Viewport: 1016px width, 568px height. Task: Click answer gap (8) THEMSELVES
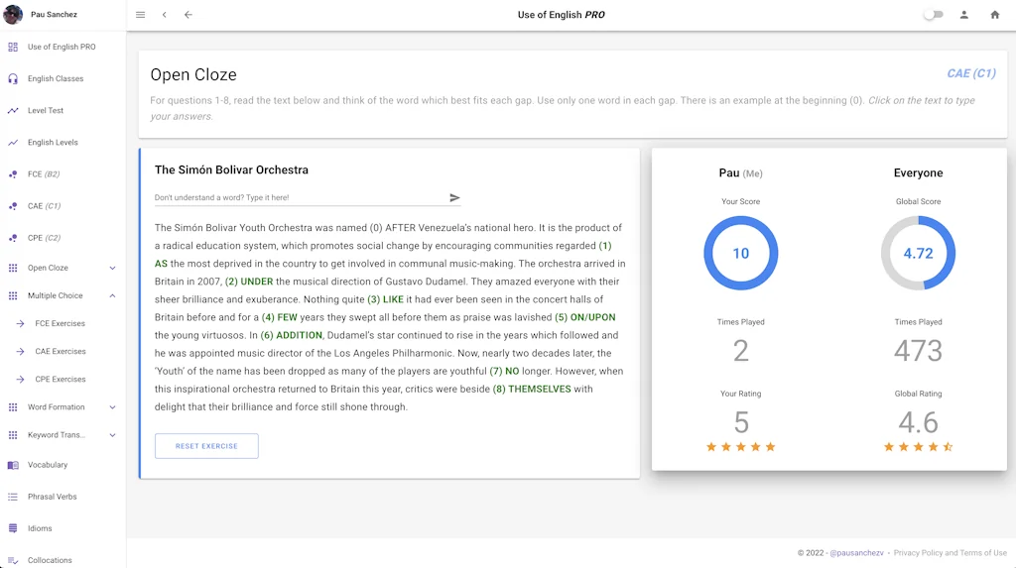[532, 389]
